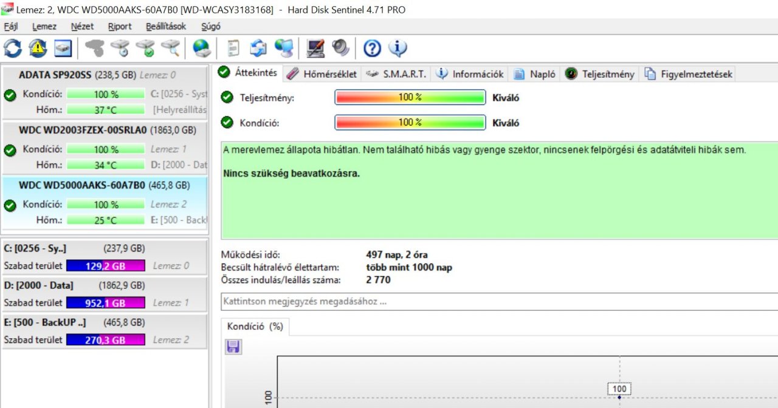Click the operating time value 497 nap, 2 óra
The image size is (778, 408).
397,255
